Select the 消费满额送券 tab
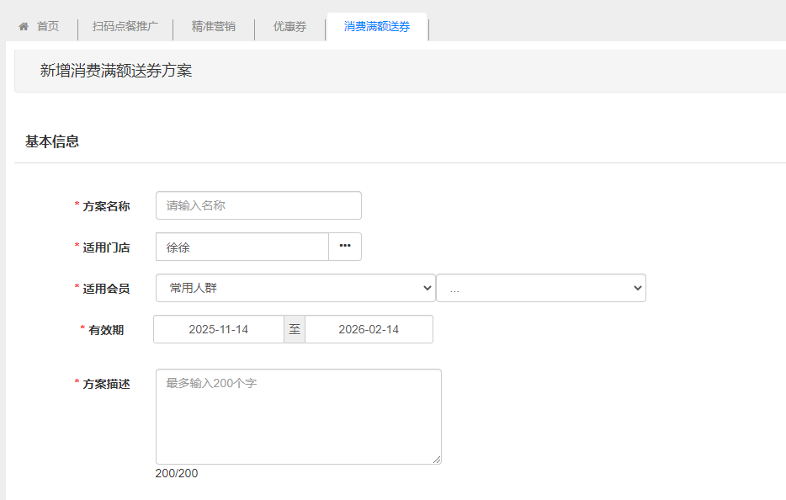The image size is (786, 500). (377, 27)
